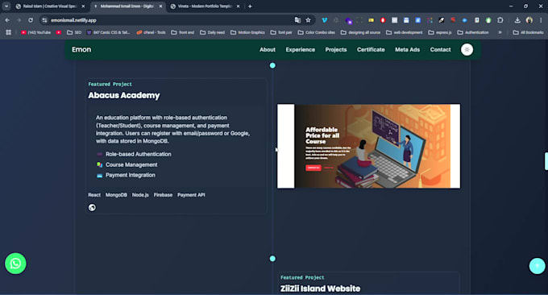This screenshot has width=548, height=295.
Task: Bookmark this page with the star icon
Action: [x=308, y=20]
